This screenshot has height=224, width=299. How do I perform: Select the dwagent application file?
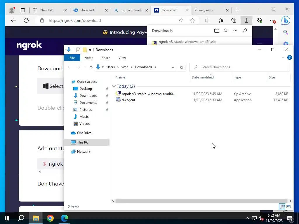(128, 100)
